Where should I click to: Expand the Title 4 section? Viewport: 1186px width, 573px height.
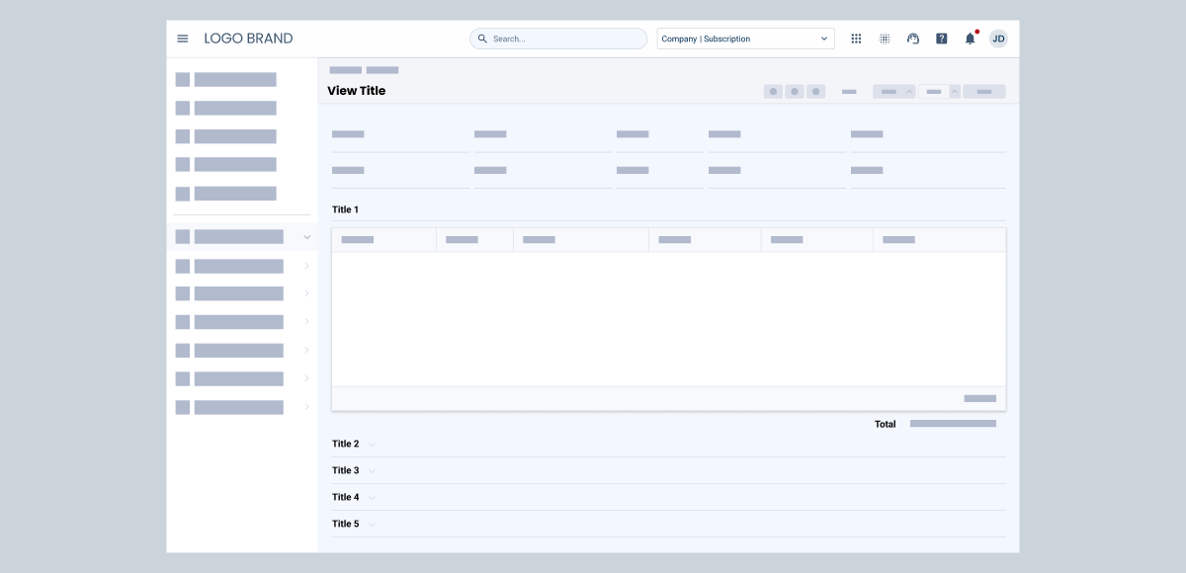pos(372,498)
